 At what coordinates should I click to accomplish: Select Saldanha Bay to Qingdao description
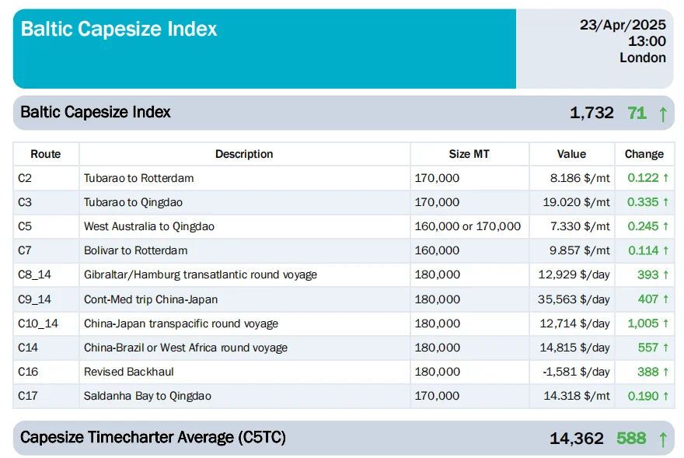(148, 396)
